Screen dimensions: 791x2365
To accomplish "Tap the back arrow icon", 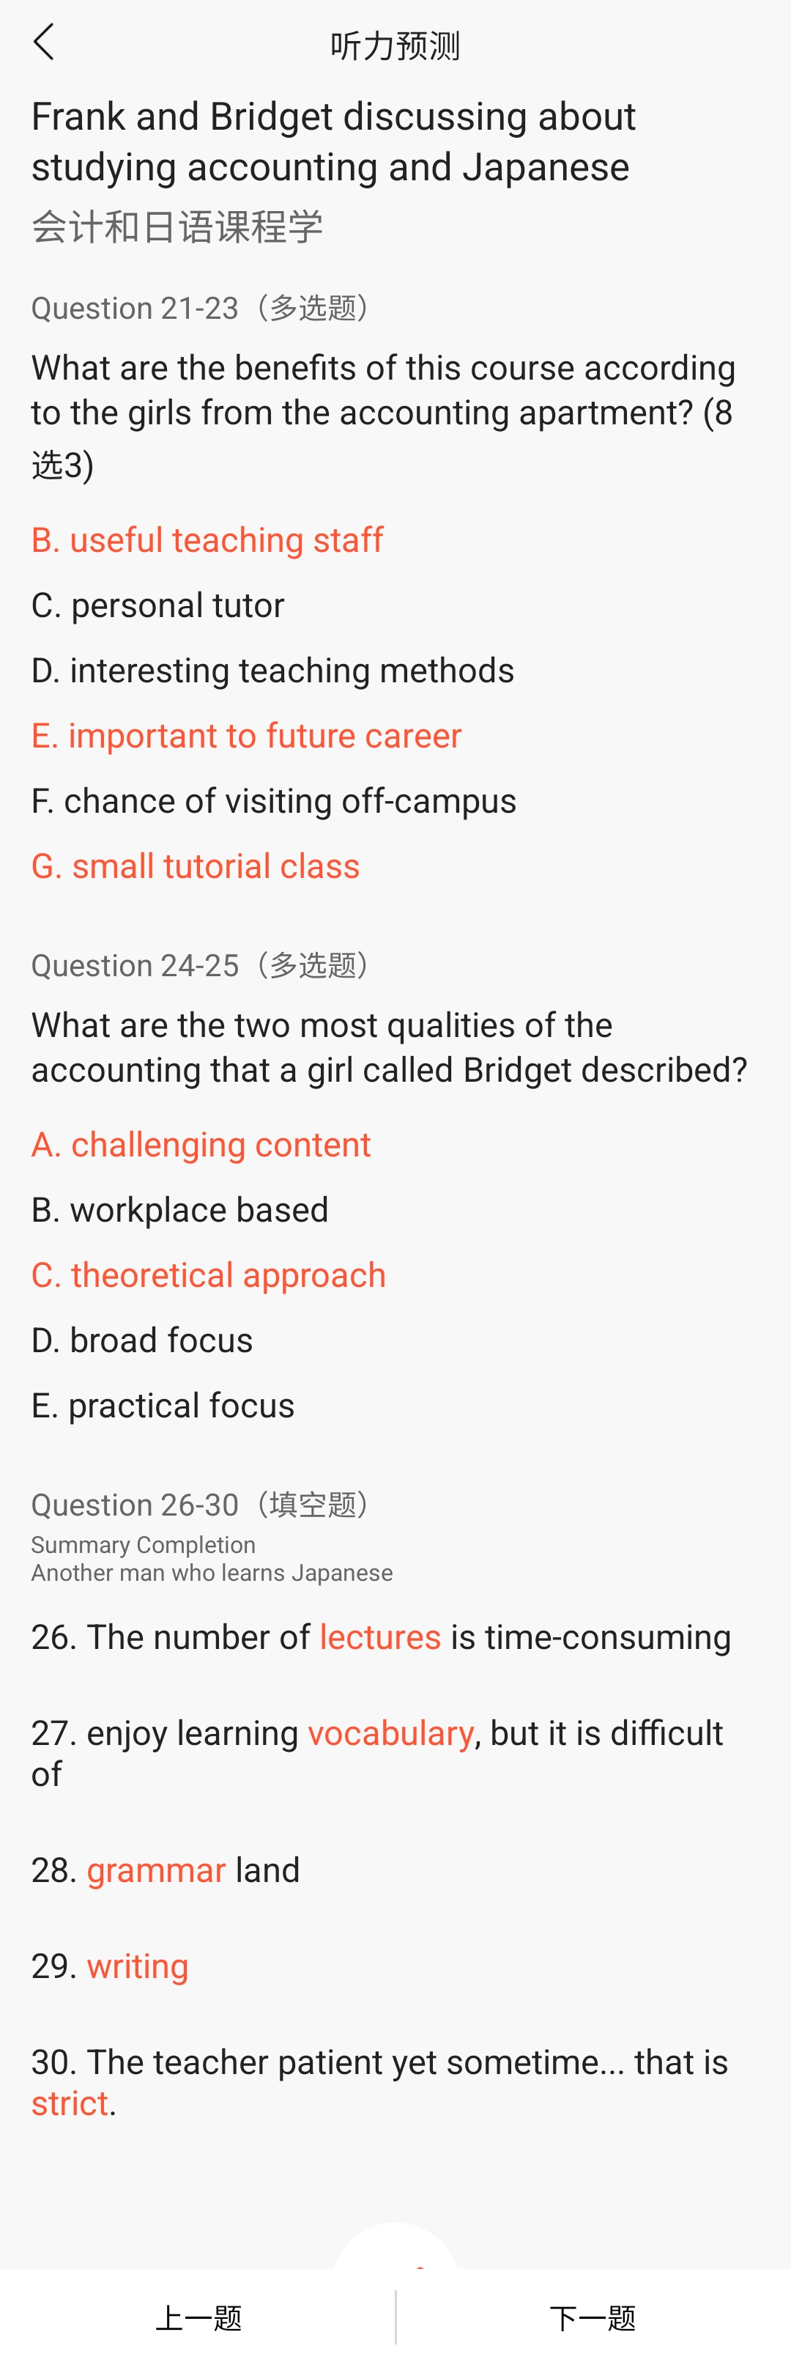I will [x=43, y=43].
